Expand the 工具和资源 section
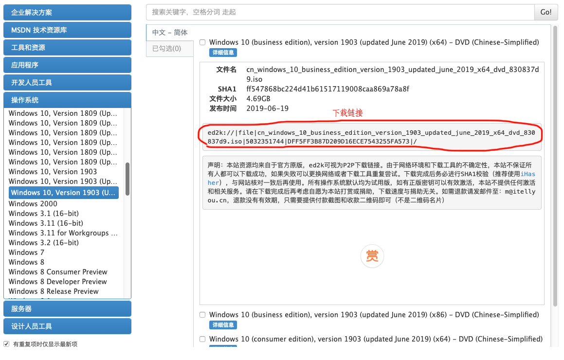Image resolution: width=564 pixels, height=360 pixels. click(x=67, y=48)
